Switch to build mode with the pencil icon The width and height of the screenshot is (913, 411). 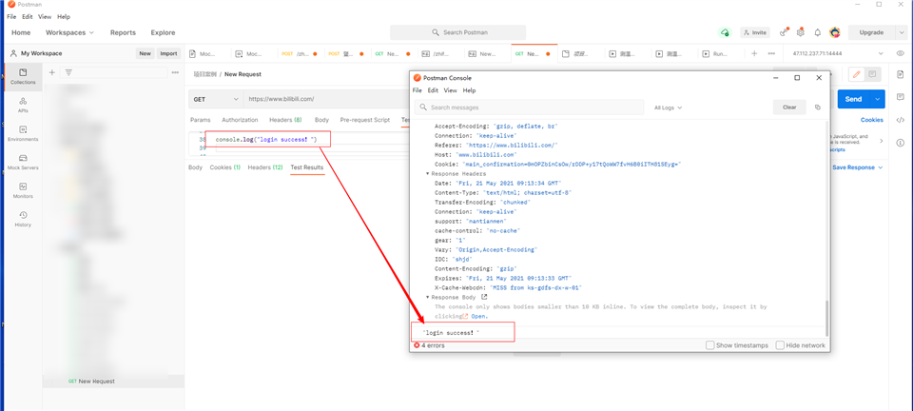857,74
